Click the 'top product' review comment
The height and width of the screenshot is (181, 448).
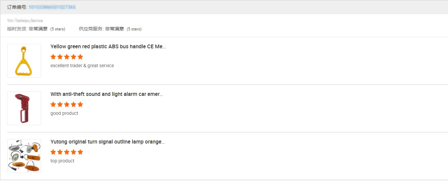tap(62, 161)
